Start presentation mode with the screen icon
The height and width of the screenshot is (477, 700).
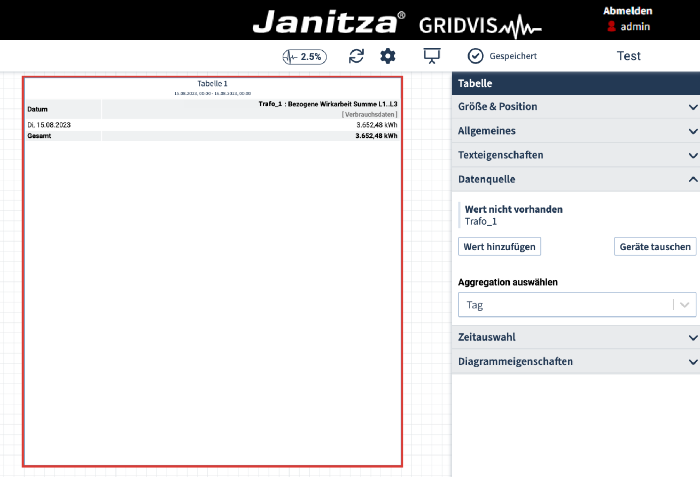click(431, 56)
